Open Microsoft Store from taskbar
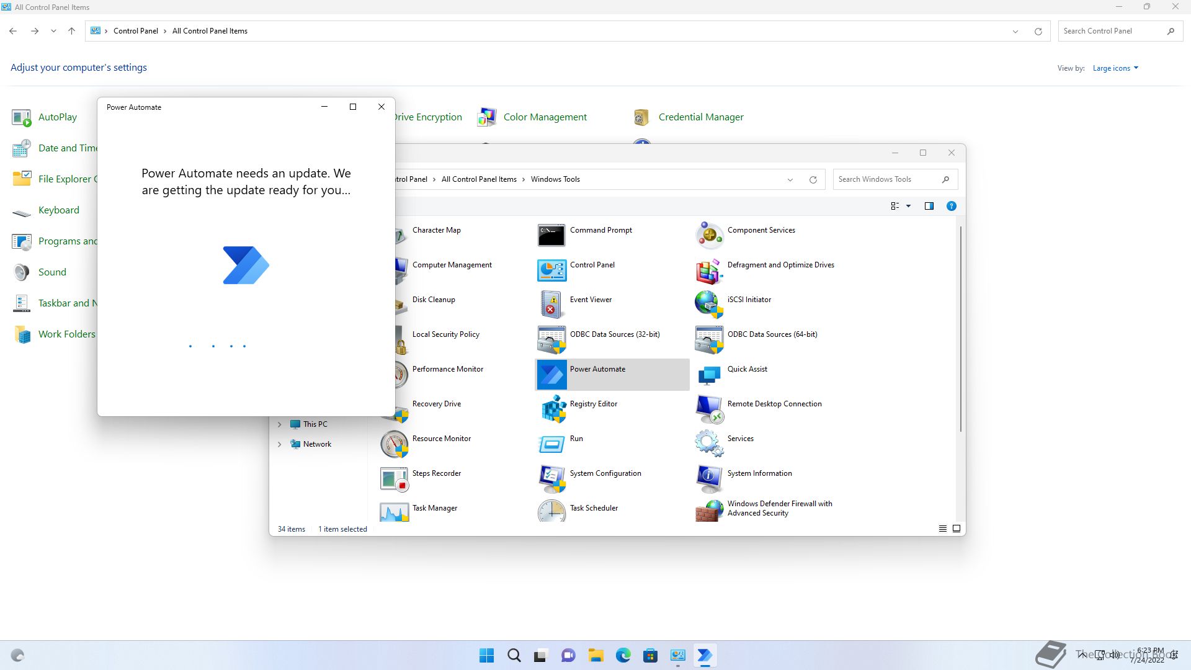 coord(651,655)
